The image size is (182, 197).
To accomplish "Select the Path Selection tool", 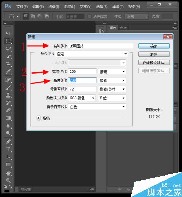I will [x=8, y=157].
